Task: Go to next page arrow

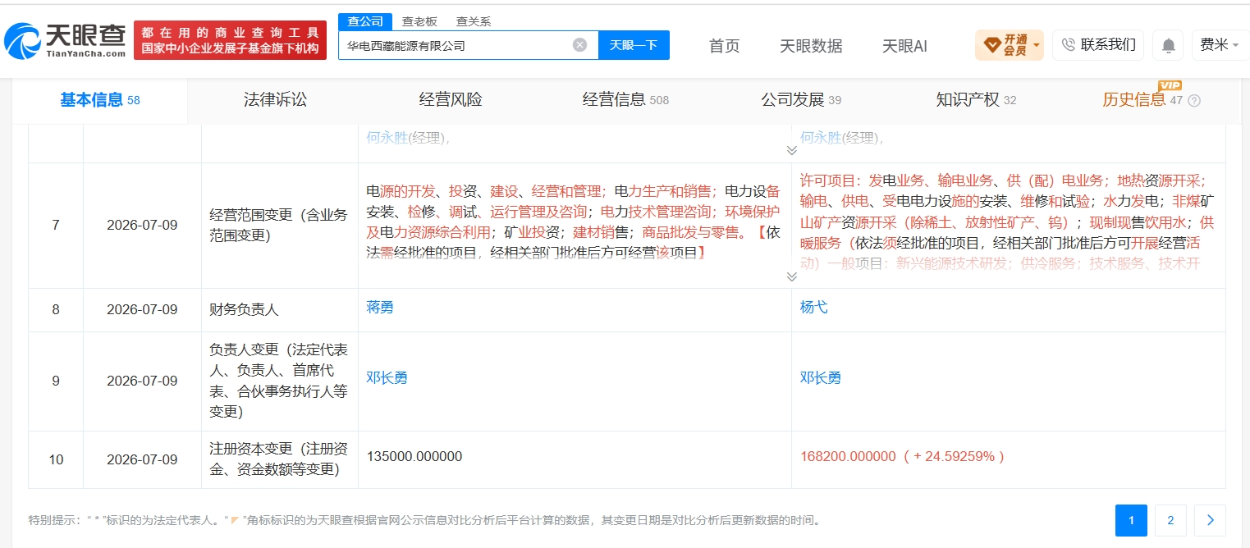Action: pos(1210,520)
